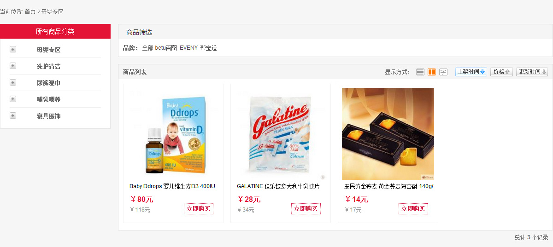Filter by brand 帮宝适
This screenshot has height=247, width=553.
208,48
